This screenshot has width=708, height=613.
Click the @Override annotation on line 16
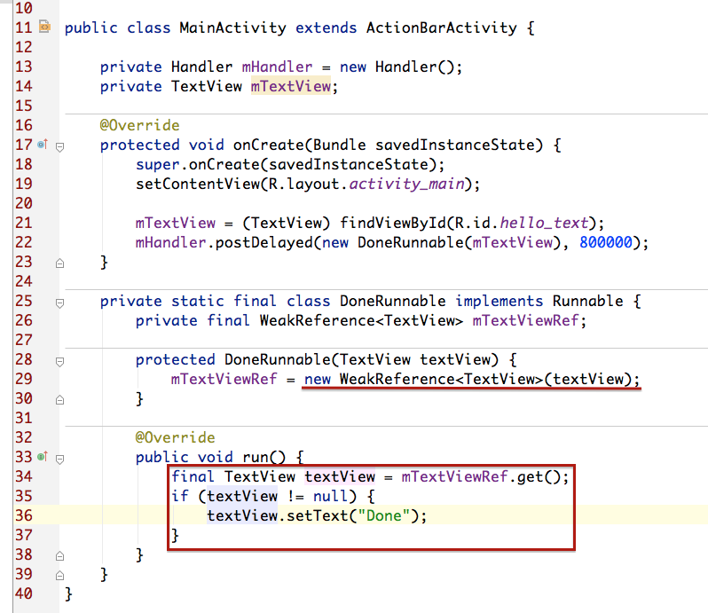[139, 125]
